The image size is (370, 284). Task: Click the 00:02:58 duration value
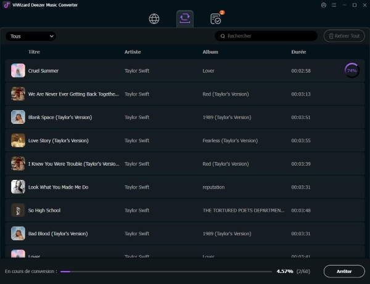301,71
